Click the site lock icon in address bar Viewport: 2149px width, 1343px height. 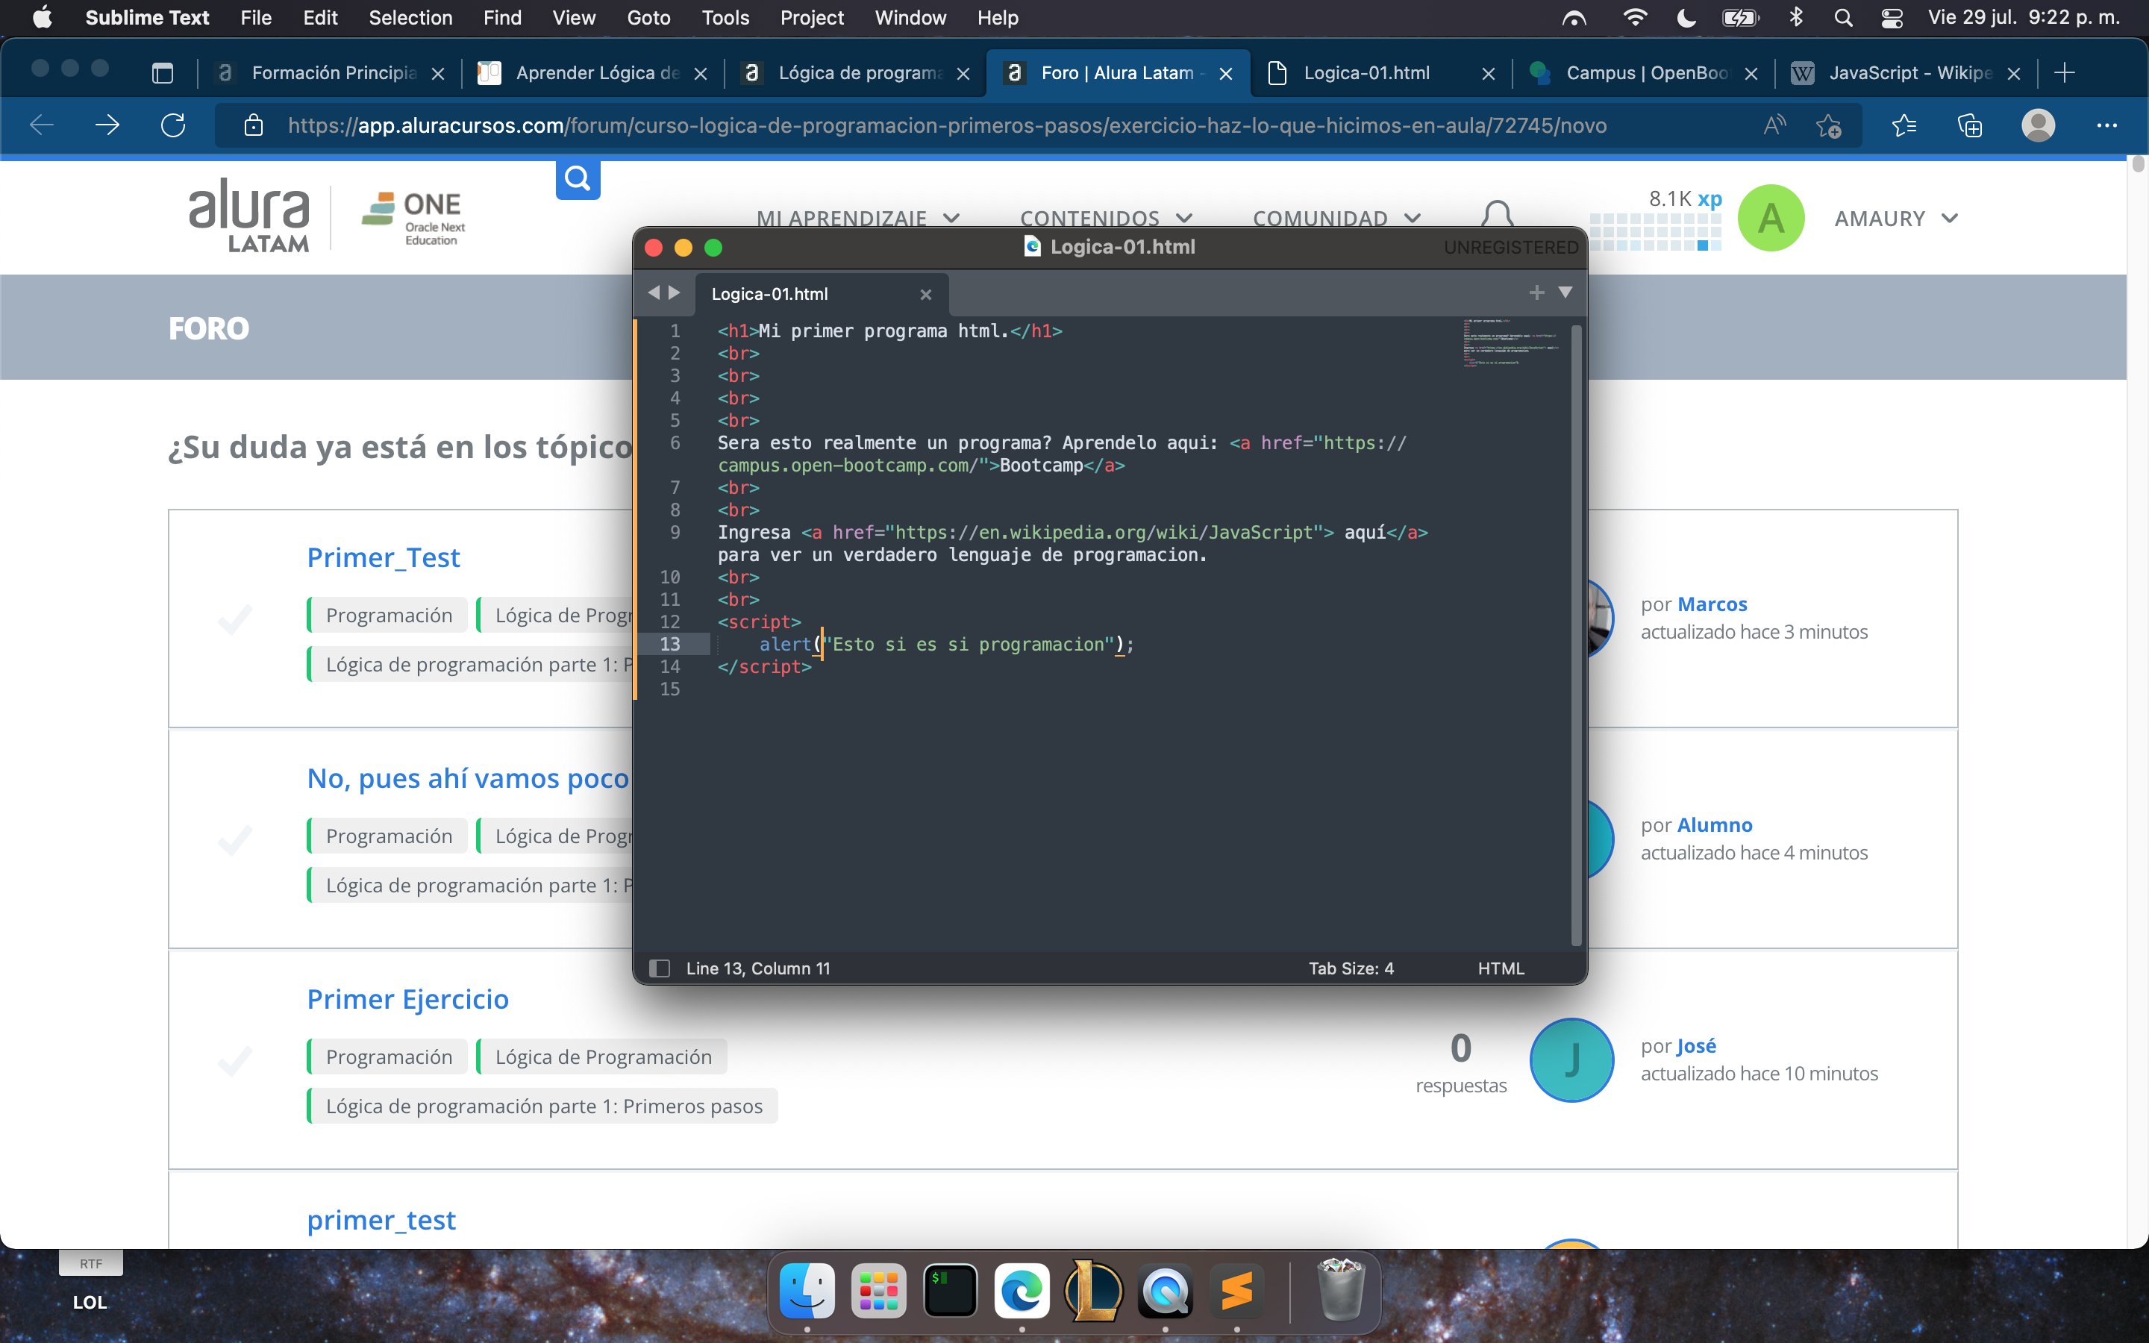254,125
